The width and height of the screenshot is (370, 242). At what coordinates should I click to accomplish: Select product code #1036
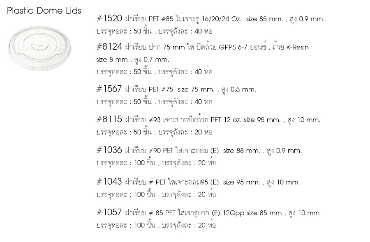click(109, 151)
